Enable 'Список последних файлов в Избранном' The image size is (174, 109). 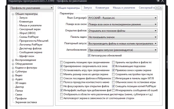(x=61, y=78)
